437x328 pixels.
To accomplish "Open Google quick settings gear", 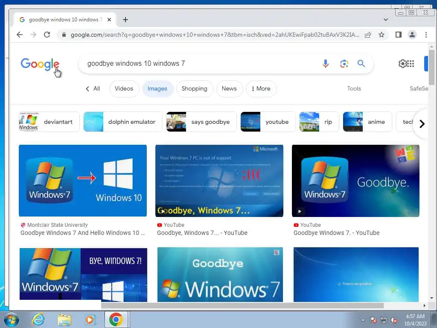I will click(402, 64).
